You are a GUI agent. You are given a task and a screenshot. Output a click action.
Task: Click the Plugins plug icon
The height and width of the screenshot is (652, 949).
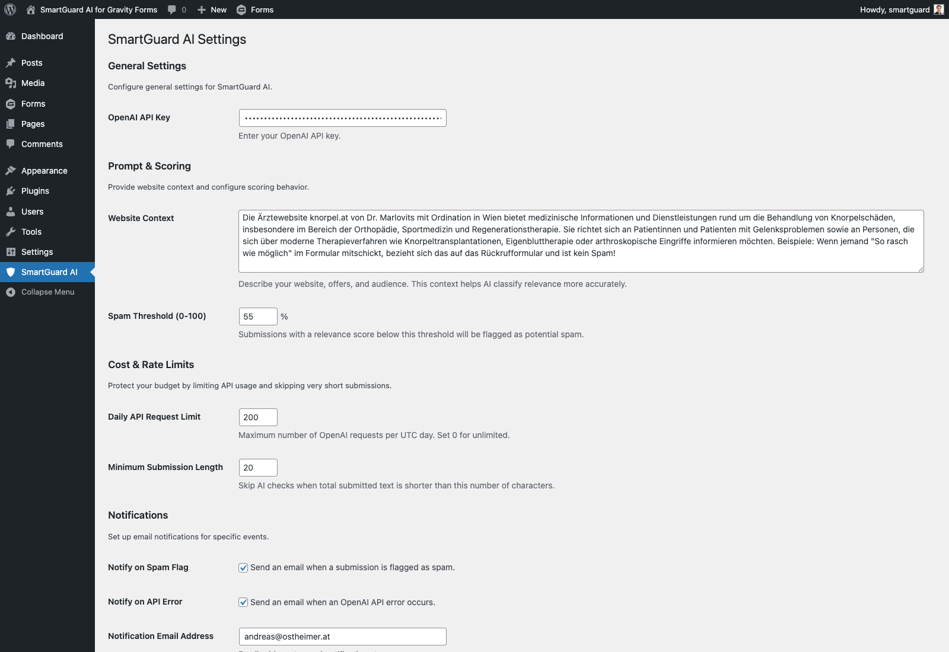[11, 191]
